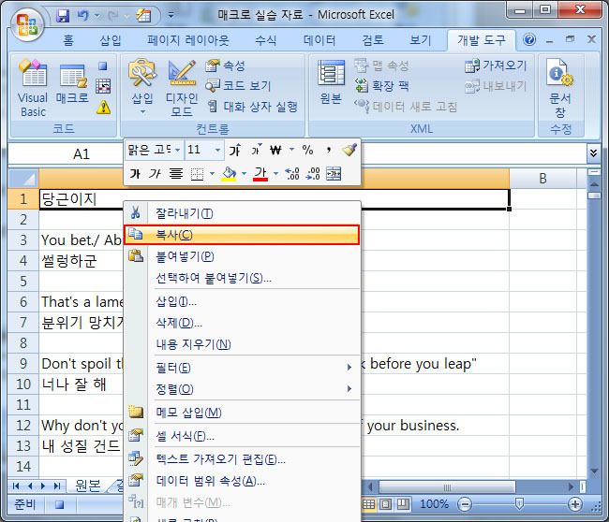Toggle italic in mini toolbar

coord(155,173)
